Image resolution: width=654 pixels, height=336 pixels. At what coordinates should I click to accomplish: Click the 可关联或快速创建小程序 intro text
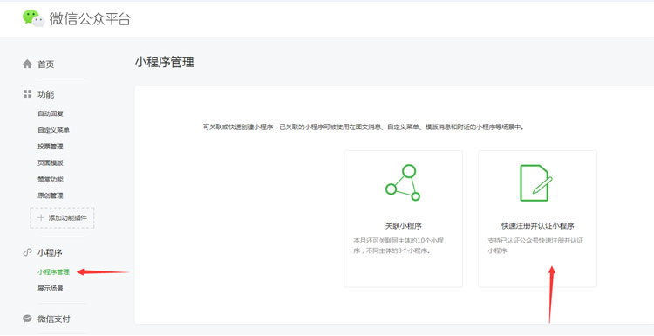pos(364,127)
